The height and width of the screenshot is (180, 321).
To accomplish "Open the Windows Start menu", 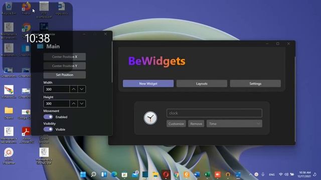I will [83, 174].
